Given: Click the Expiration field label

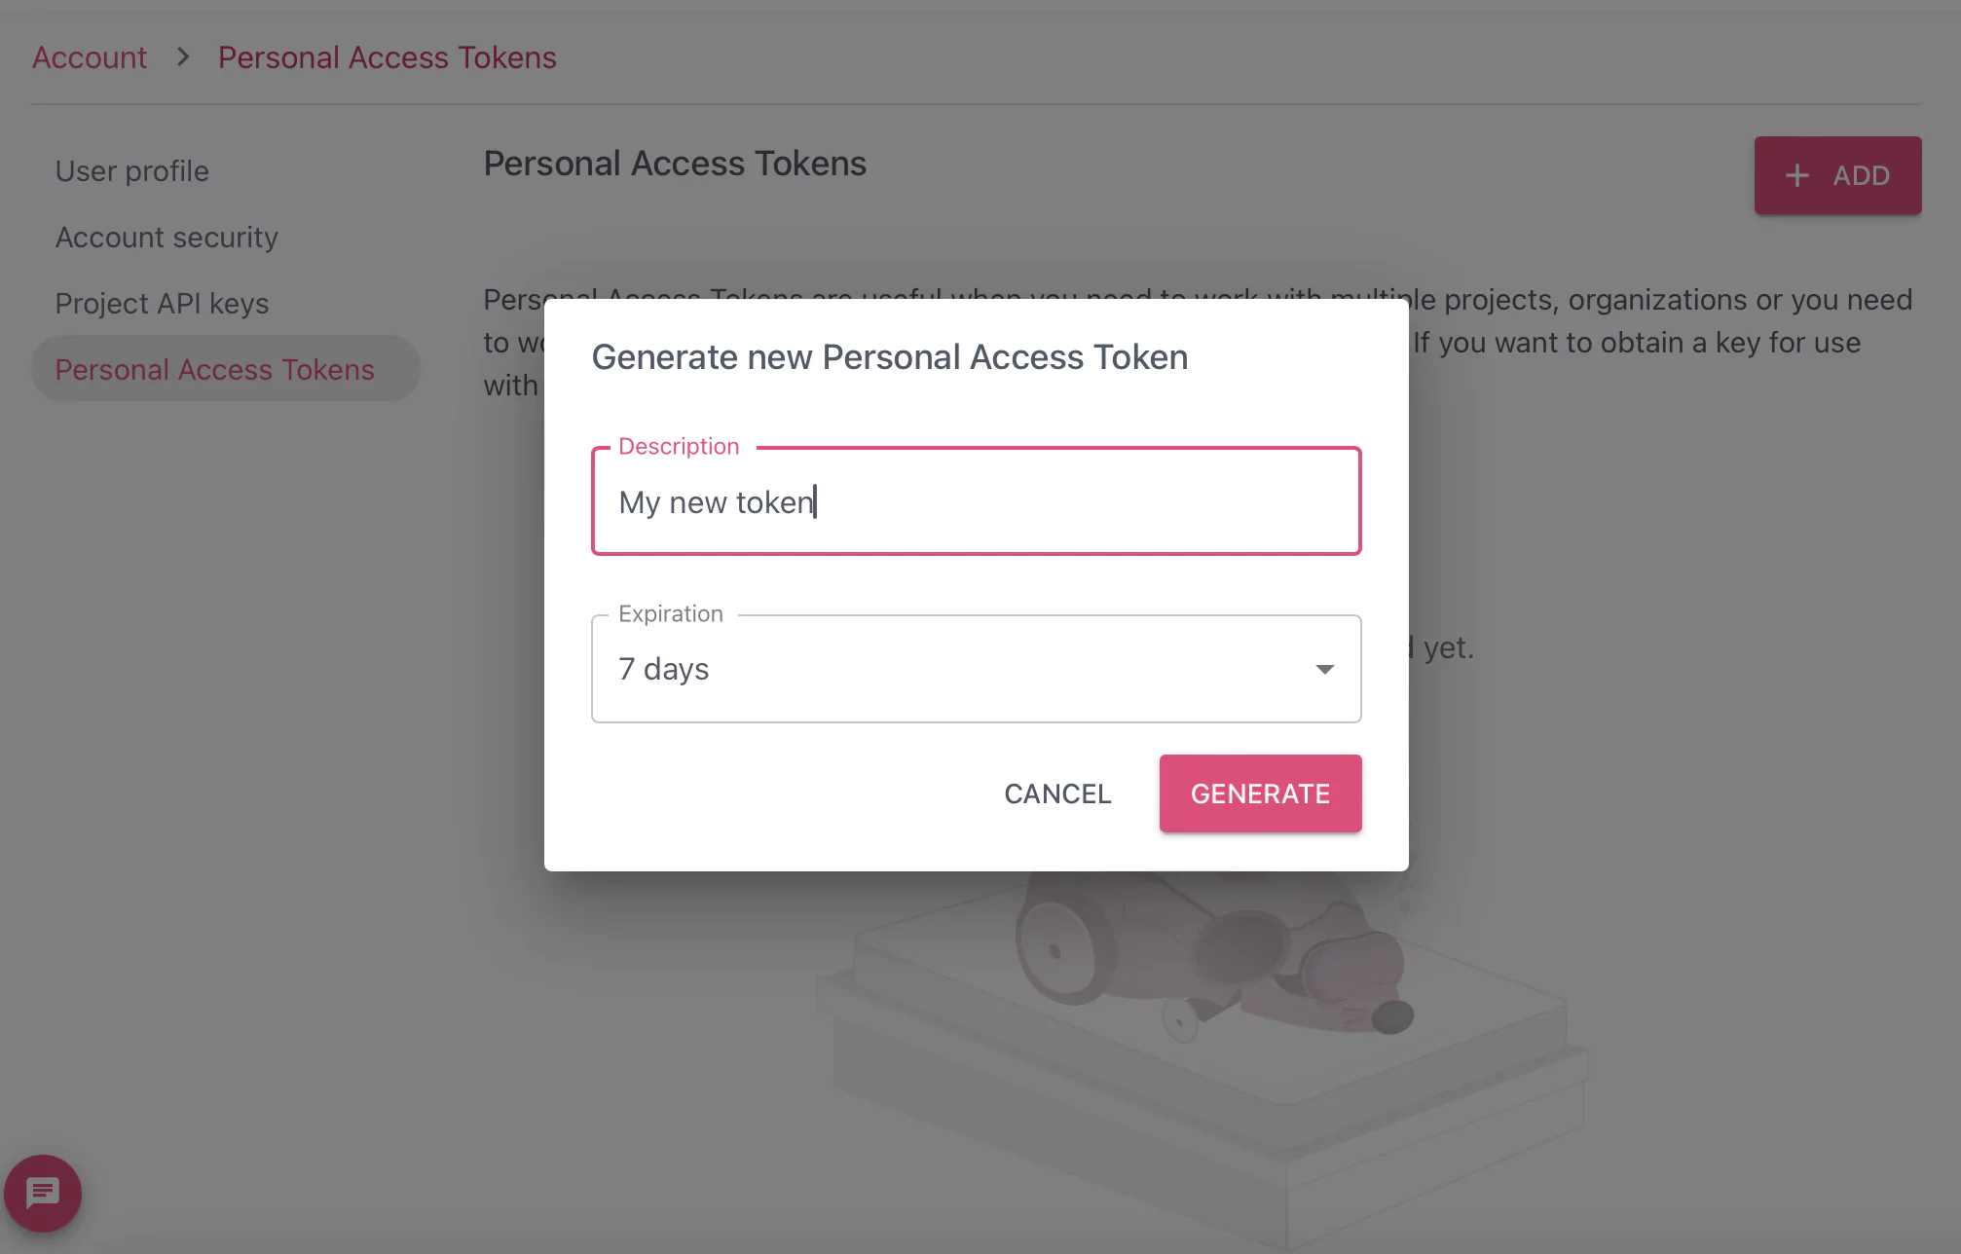Looking at the screenshot, I should (670, 613).
